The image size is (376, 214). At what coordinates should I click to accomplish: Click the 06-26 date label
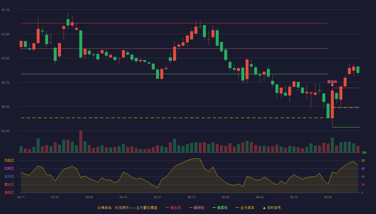click(x=328, y=197)
